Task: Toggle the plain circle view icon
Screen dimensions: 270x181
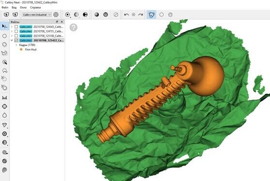Action: [162, 15]
